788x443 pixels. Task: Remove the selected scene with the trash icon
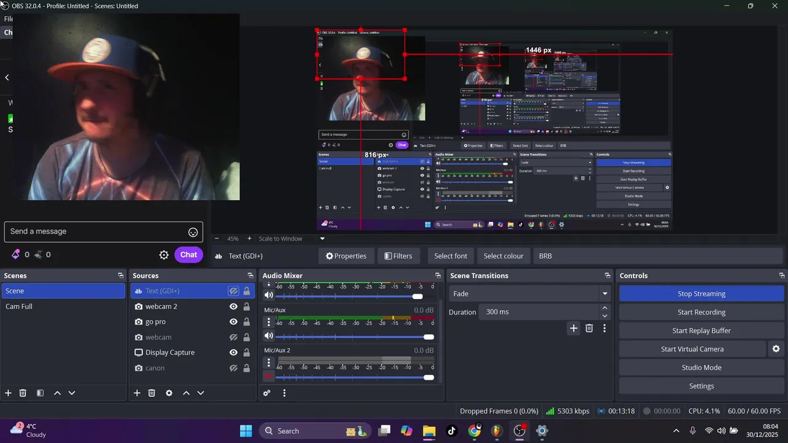pos(23,393)
